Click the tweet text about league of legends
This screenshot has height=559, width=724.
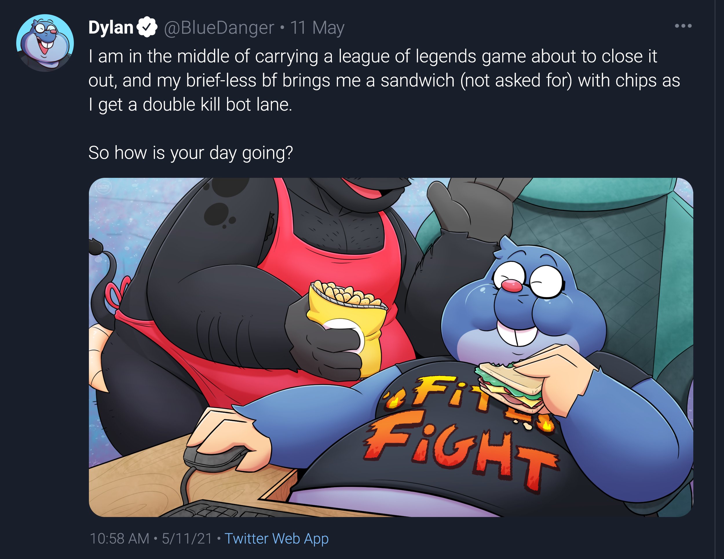384,80
